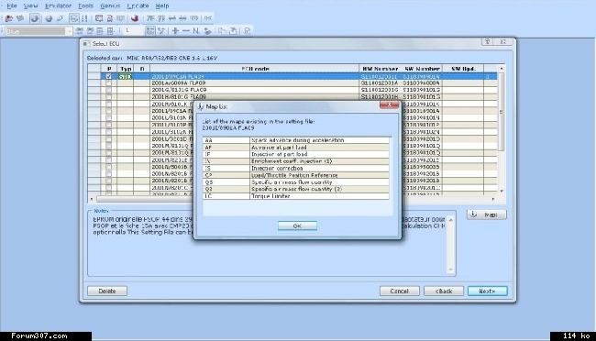Toggle the highlighted round toolbar button
This screenshot has width=596, height=341.
[35, 18]
